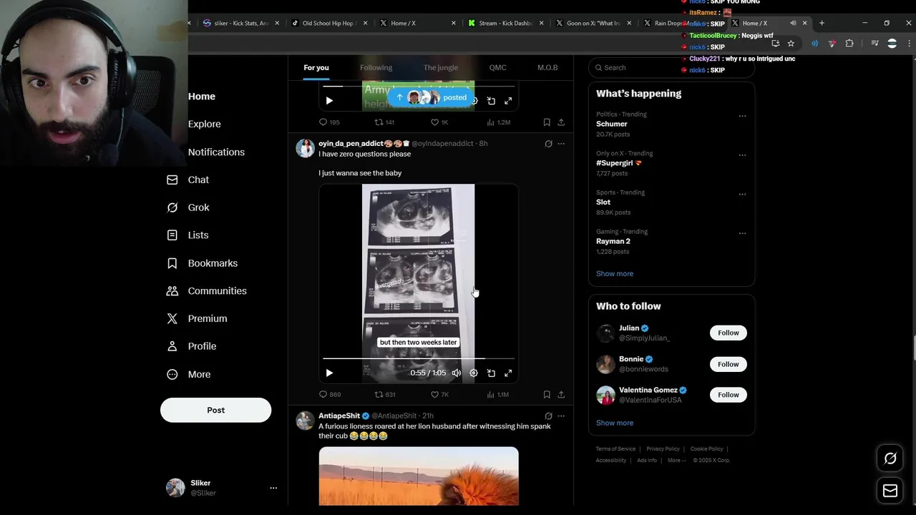Screen dimensions: 916x515
Task: Enter fullscreen on ultrasound video
Action: [508, 373]
